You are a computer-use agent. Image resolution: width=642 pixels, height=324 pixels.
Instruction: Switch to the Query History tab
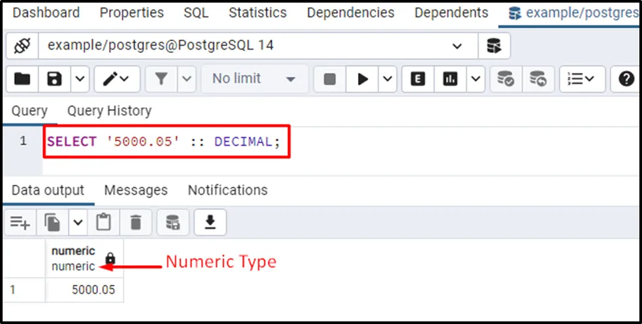109,111
